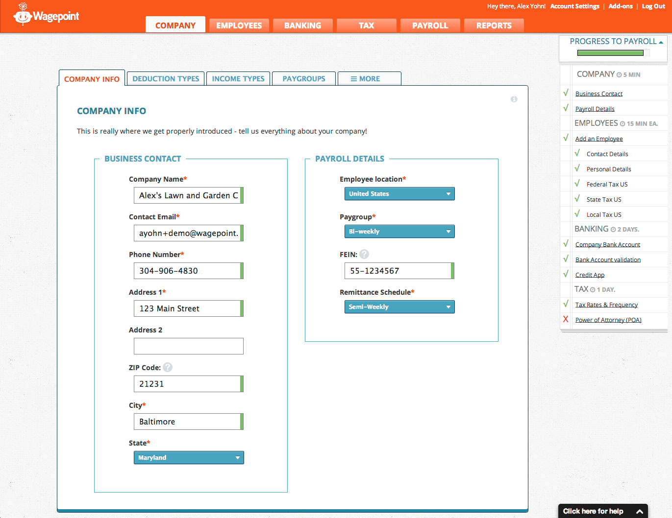Open the EMPLOYEES navigation menu
The image size is (672, 518).
point(239,25)
